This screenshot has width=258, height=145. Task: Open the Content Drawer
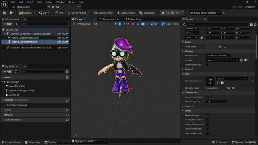pyautogui.click(x=12, y=142)
